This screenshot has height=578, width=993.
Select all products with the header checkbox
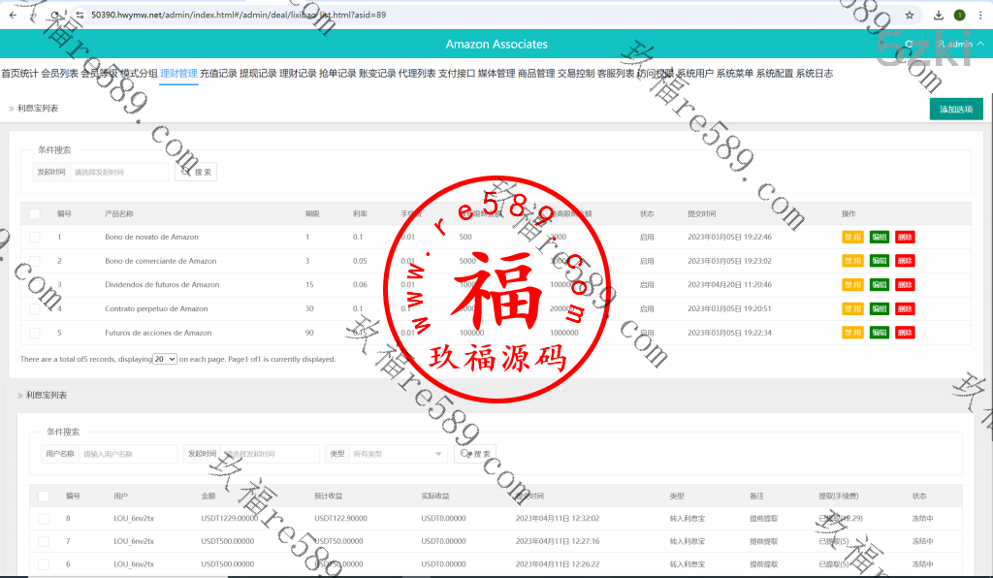point(35,213)
